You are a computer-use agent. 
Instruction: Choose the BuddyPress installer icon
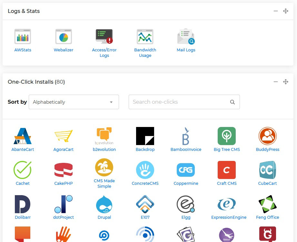pos(267,136)
